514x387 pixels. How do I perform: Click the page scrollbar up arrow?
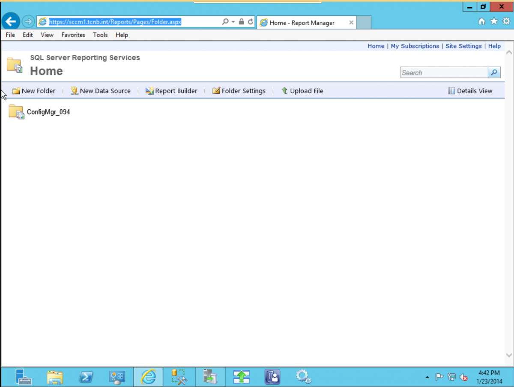pyautogui.click(x=509, y=52)
